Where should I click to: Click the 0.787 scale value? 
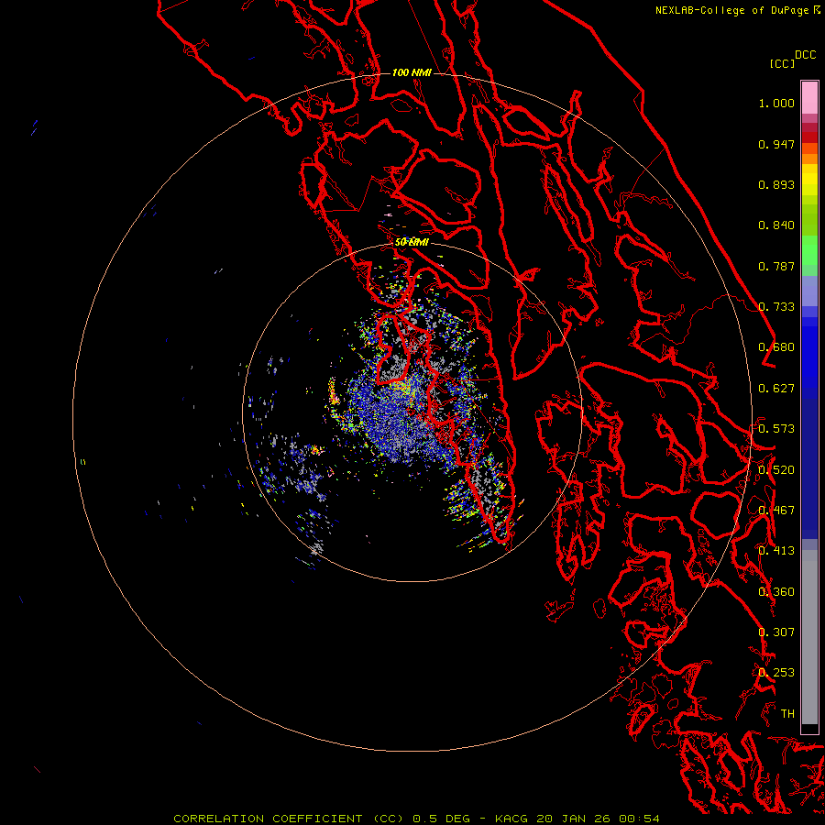(x=776, y=266)
